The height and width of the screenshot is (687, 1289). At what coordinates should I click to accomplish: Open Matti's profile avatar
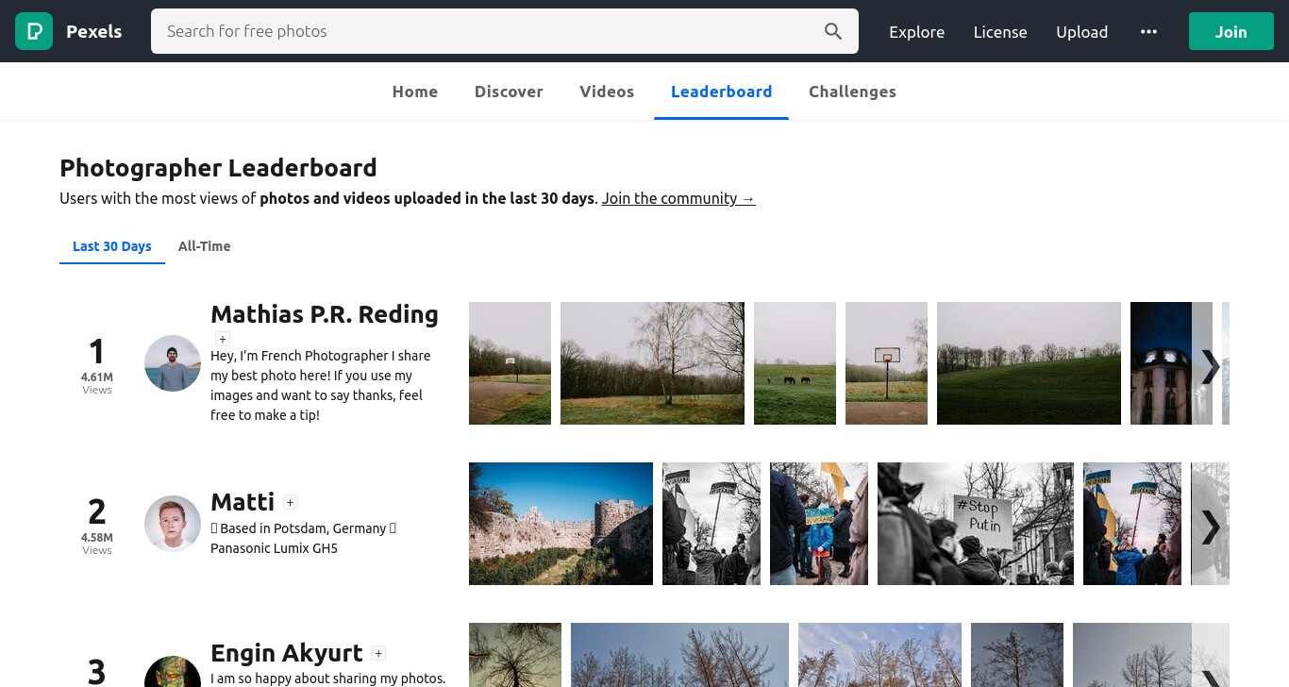(173, 524)
